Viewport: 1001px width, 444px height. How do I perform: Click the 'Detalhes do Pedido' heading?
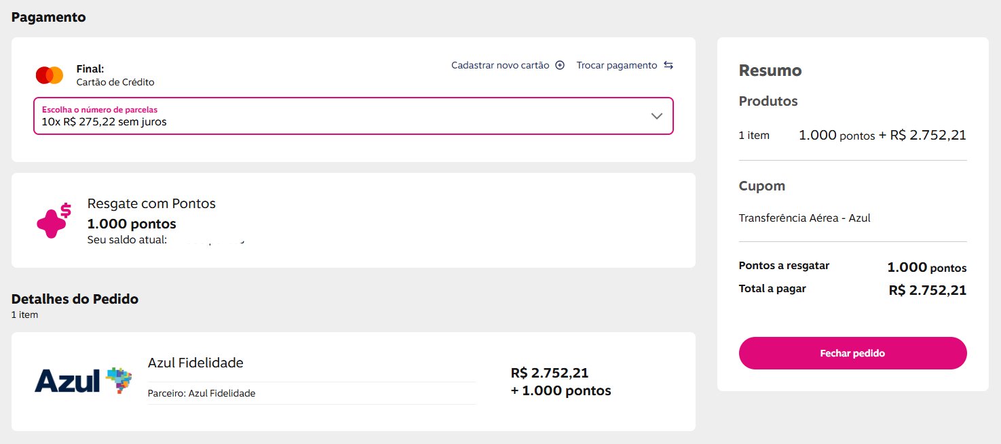[75, 299]
